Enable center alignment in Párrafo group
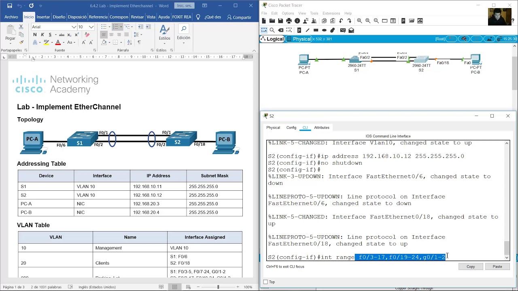The width and height of the screenshot is (518, 291). point(111,35)
